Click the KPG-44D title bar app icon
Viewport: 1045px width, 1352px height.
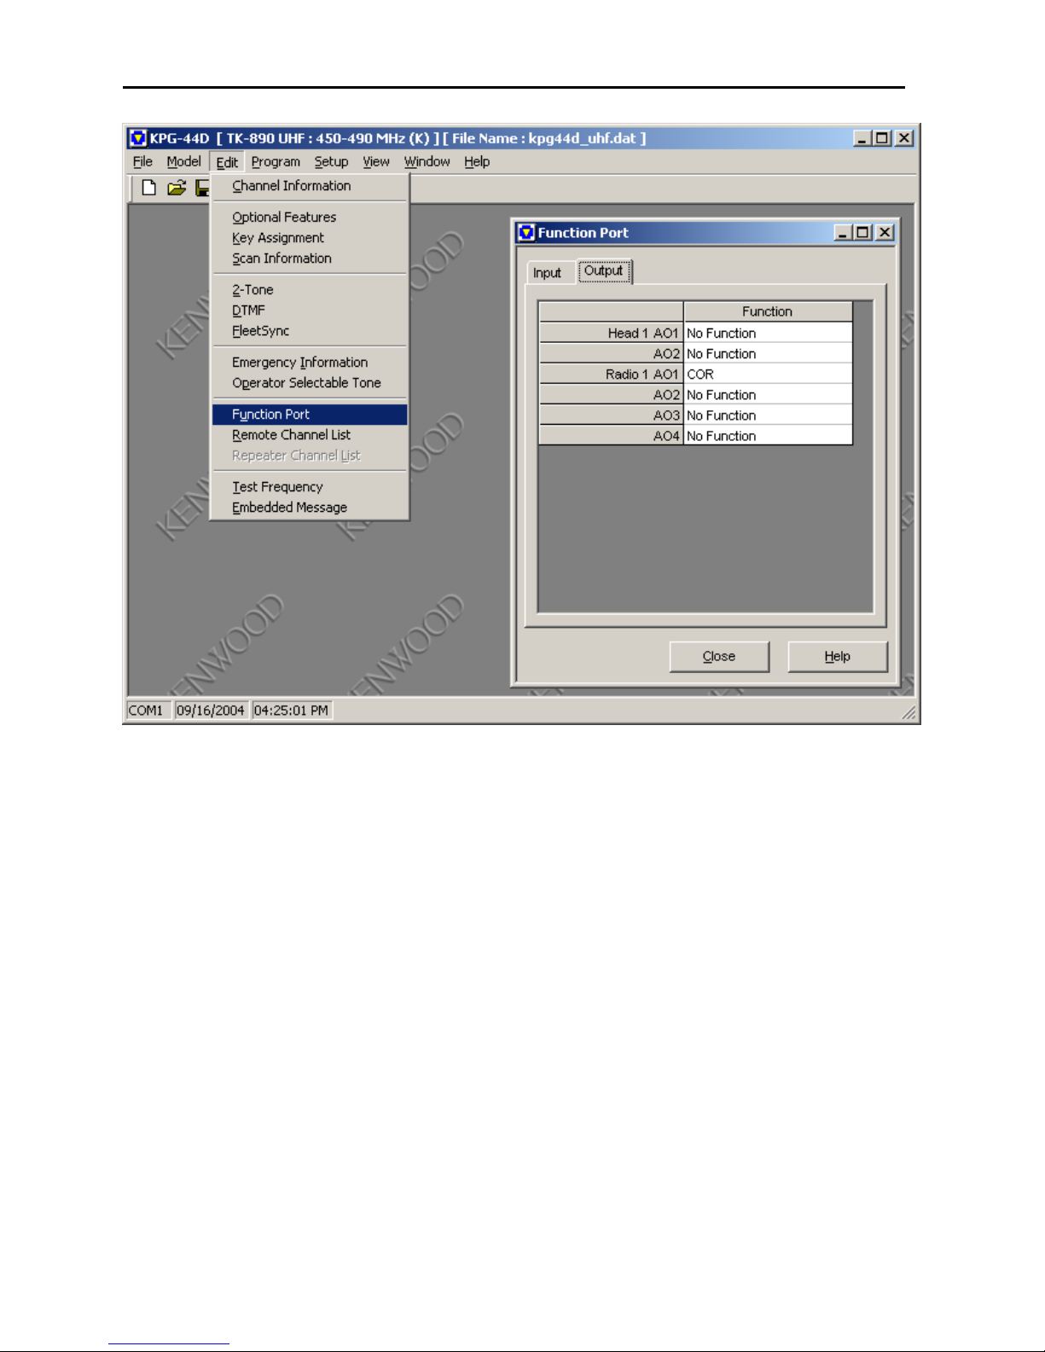[137, 138]
